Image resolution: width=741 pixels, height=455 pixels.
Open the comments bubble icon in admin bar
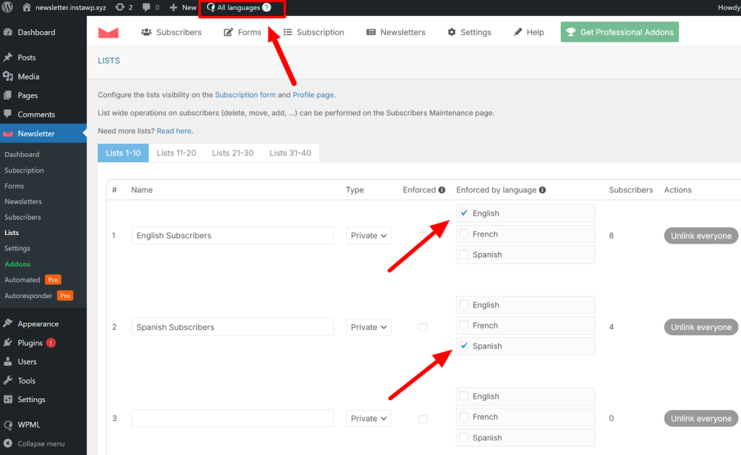click(146, 7)
